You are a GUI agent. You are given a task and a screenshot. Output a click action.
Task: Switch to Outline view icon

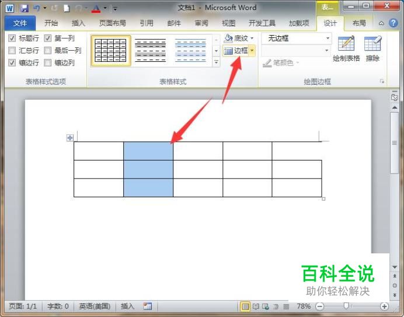[x=276, y=306]
